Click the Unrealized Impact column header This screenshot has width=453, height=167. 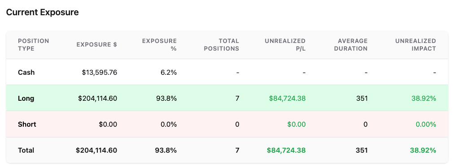415,45
